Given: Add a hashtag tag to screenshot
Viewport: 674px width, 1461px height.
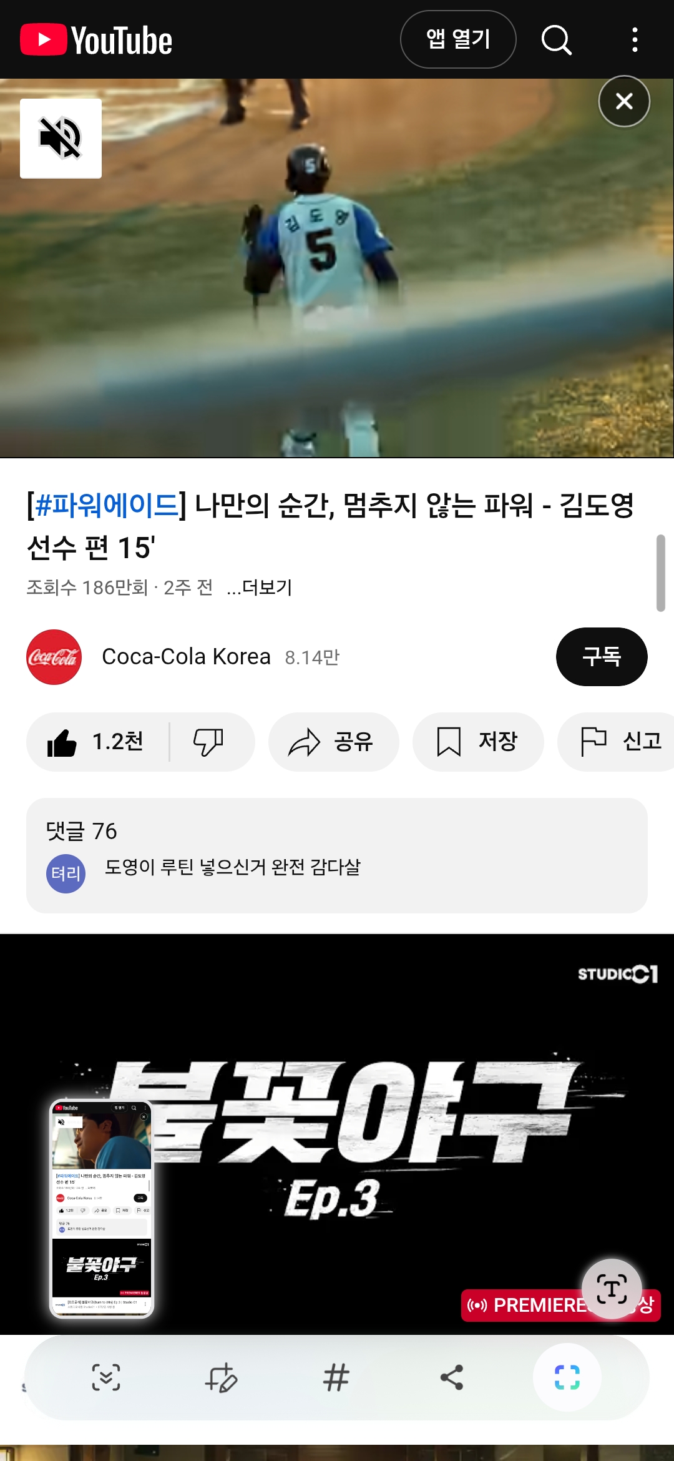Looking at the screenshot, I should point(336,1377).
